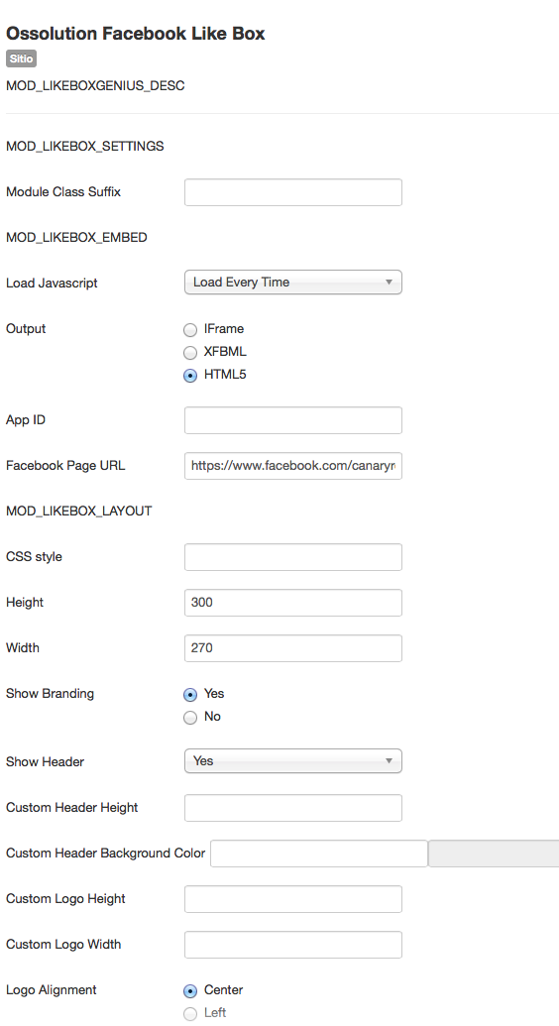Screen dimensions: 559x1026
Task: Select Left logo alignment
Action: coord(190,1013)
